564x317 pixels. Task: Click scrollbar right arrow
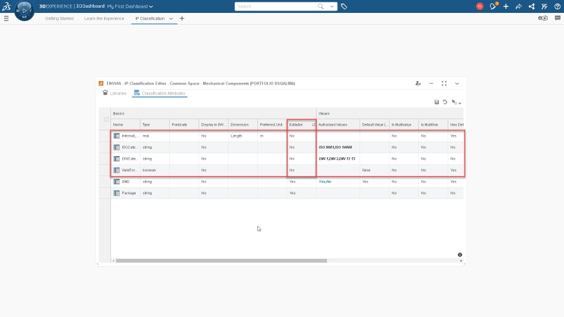pos(461,261)
